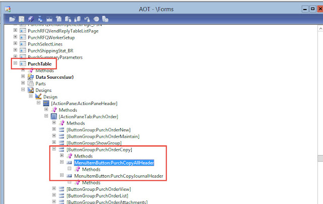Image resolution: width=323 pixels, height=204 pixels.
Task: Click the AOT window title icon
Action: (x=8, y=9)
